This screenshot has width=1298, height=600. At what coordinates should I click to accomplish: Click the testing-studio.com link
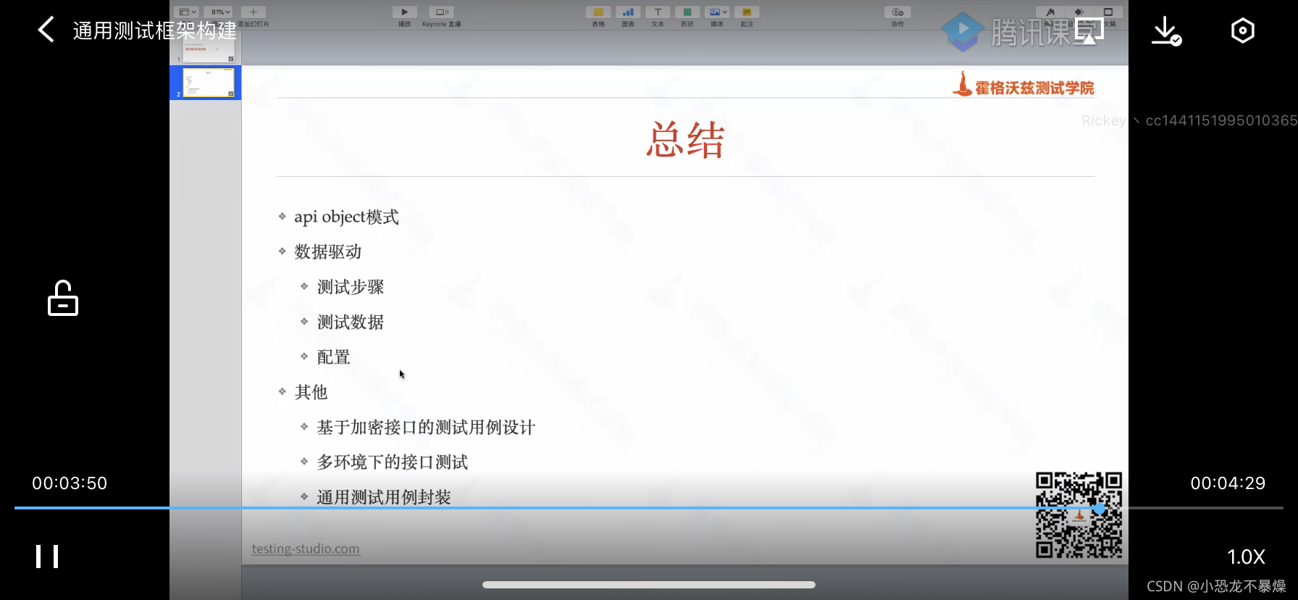306,549
